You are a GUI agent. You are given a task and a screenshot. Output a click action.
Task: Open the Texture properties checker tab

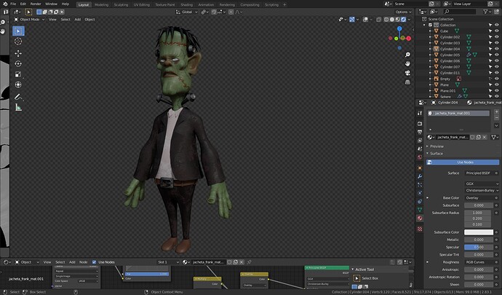tap(420, 229)
